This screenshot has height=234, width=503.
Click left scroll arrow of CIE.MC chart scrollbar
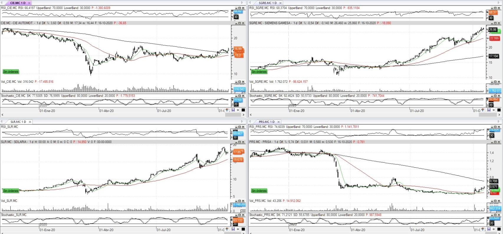pyautogui.click(x=2, y=115)
